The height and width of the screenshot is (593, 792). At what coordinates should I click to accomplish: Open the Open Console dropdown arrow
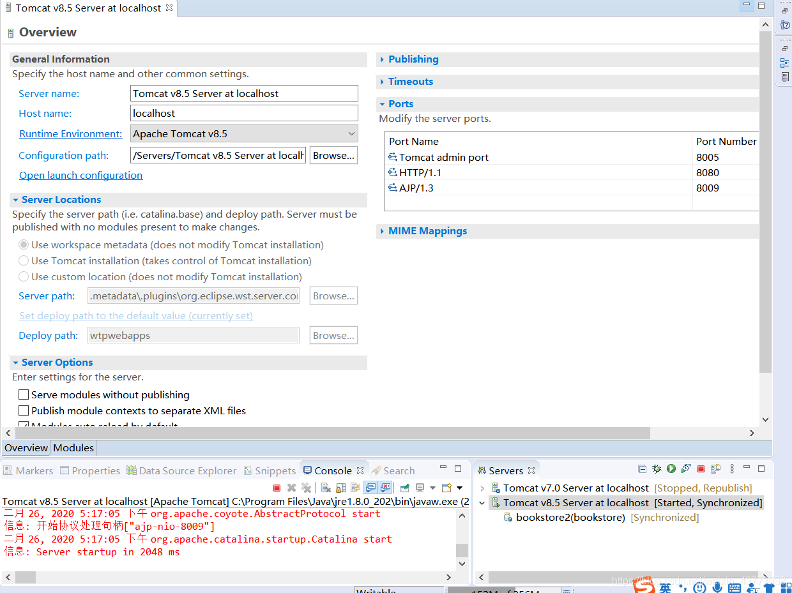point(459,488)
